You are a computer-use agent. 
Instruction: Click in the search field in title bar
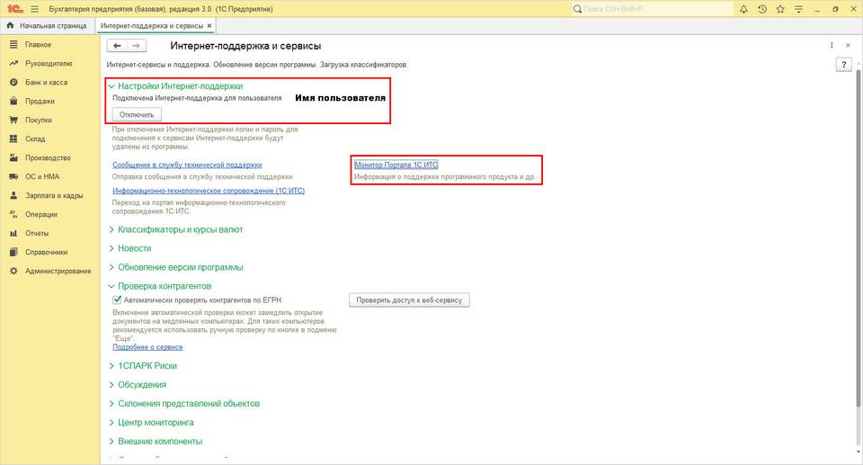(653, 9)
